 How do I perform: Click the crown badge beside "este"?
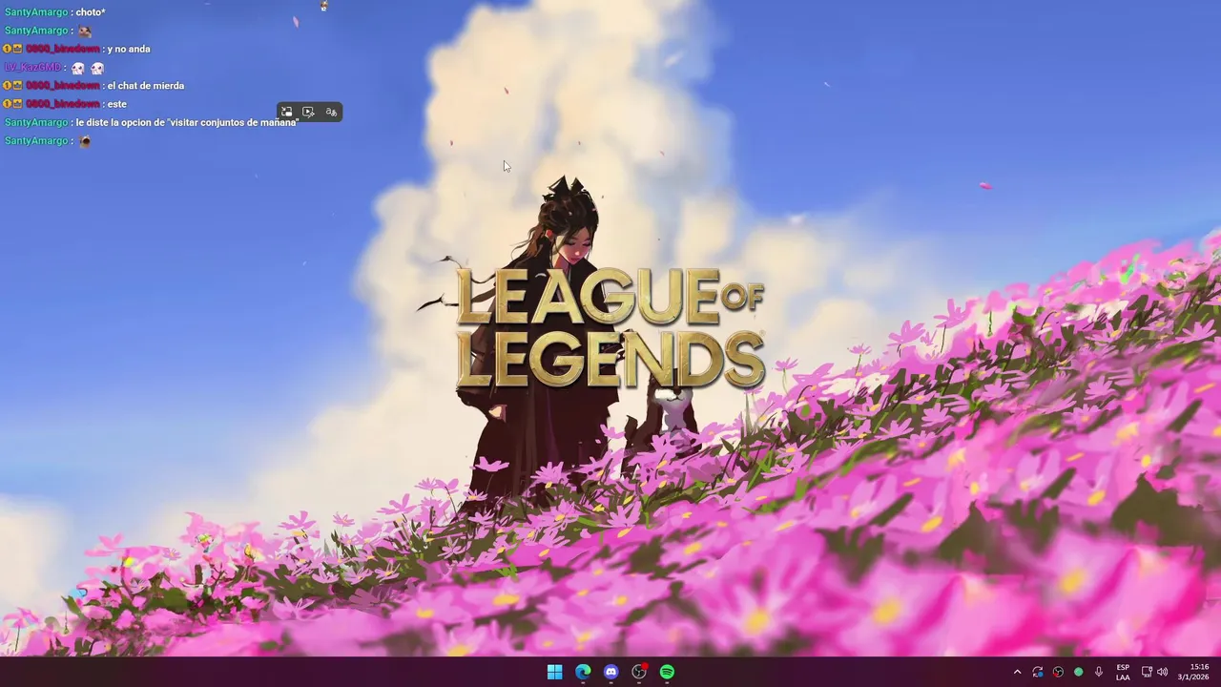click(17, 104)
